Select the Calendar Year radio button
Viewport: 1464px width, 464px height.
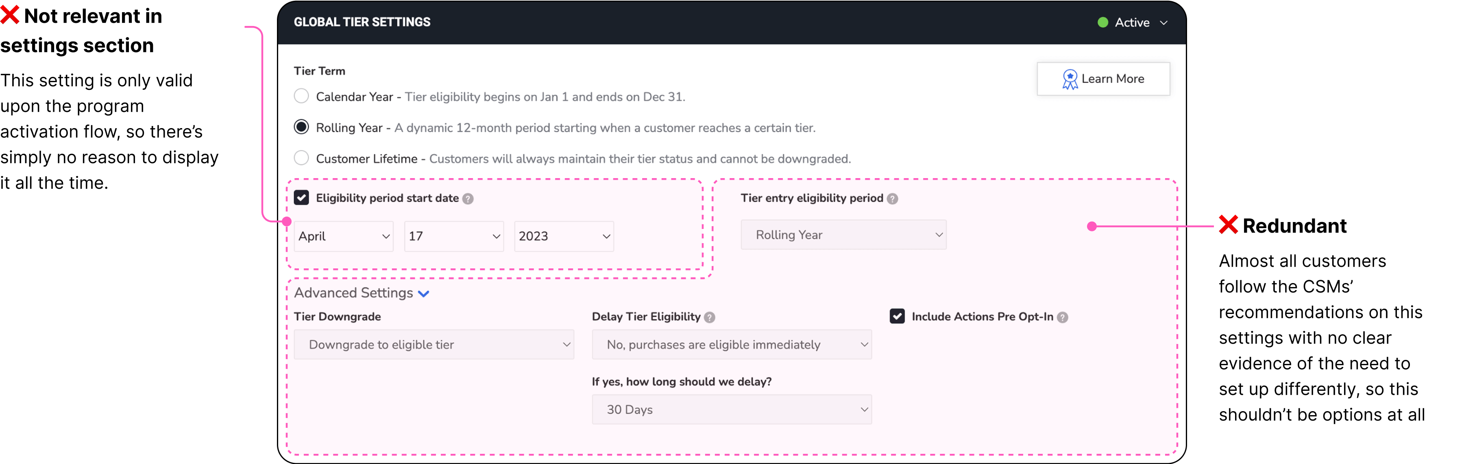[301, 96]
